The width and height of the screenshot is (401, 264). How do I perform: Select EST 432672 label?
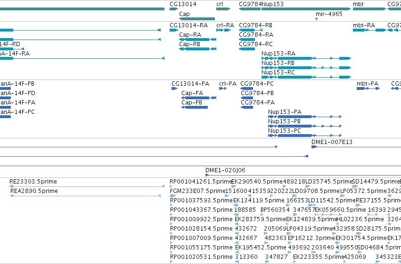coord(246,229)
